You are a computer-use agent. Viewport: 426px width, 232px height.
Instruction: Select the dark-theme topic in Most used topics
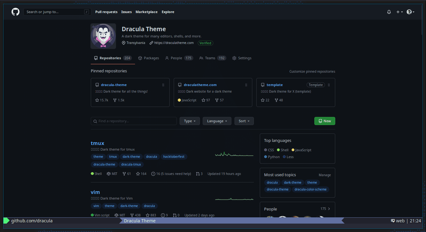tap(293, 182)
